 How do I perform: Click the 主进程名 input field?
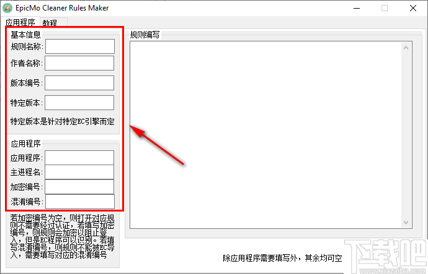(x=79, y=172)
